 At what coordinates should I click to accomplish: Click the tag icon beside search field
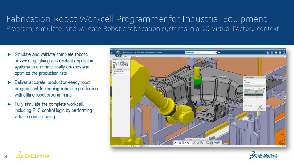click(219, 53)
